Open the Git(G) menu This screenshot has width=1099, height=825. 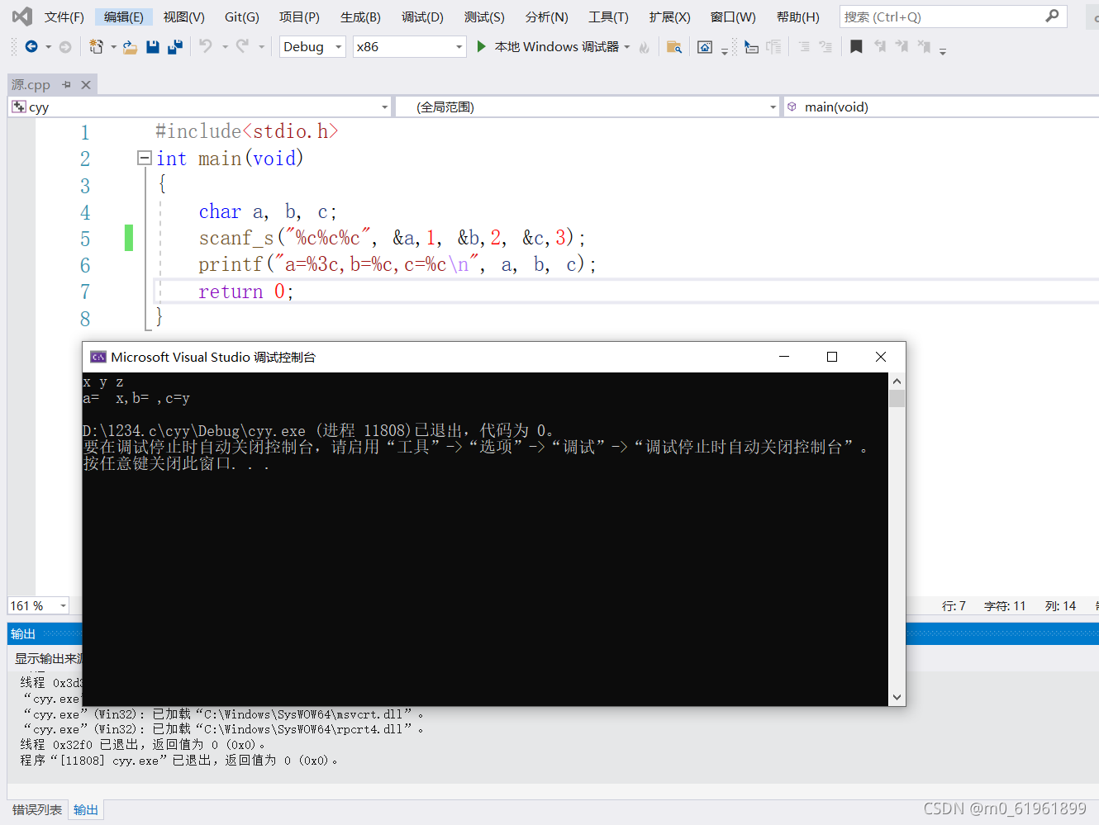point(242,17)
